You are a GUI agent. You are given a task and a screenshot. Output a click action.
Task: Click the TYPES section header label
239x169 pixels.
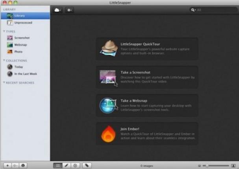click(x=11, y=31)
